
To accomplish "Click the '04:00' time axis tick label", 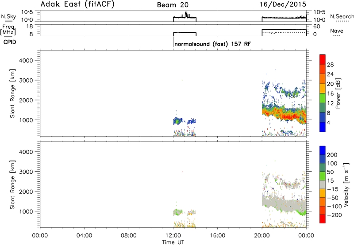I will pos(84,236).
